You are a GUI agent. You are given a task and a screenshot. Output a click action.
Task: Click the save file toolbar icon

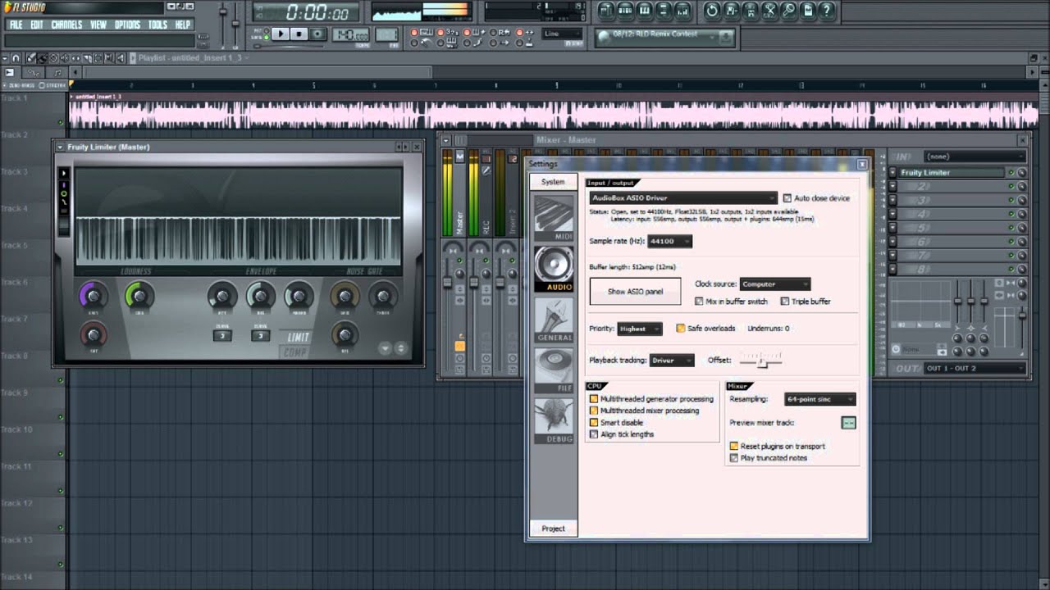731,11
